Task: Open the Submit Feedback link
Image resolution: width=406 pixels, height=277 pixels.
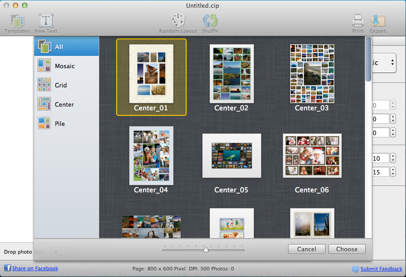Action: (x=381, y=269)
